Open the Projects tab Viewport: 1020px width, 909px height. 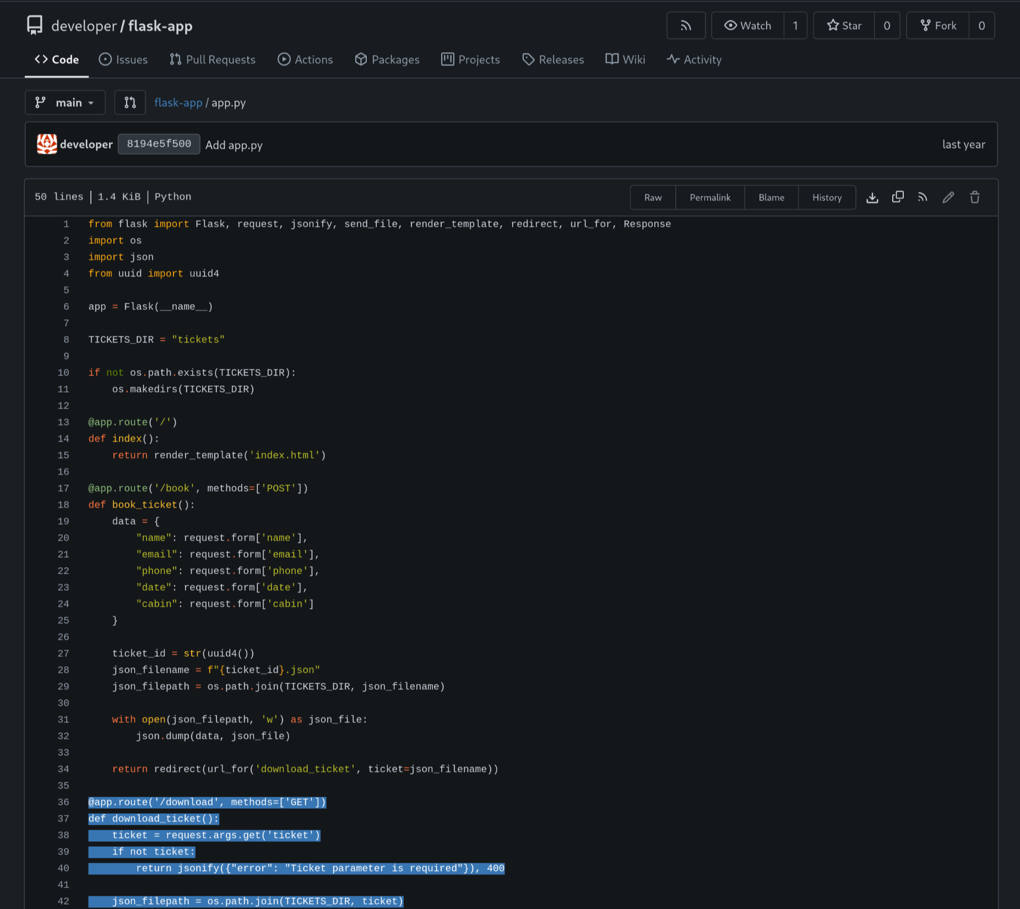(470, 59)
